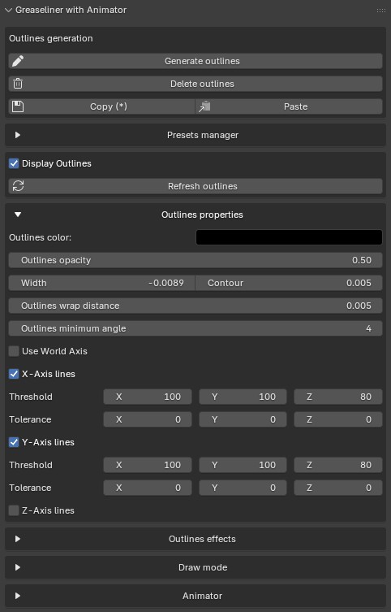Click the pencil icon for Generate outlines
The image size is (391, 612).
click(18, 61)
